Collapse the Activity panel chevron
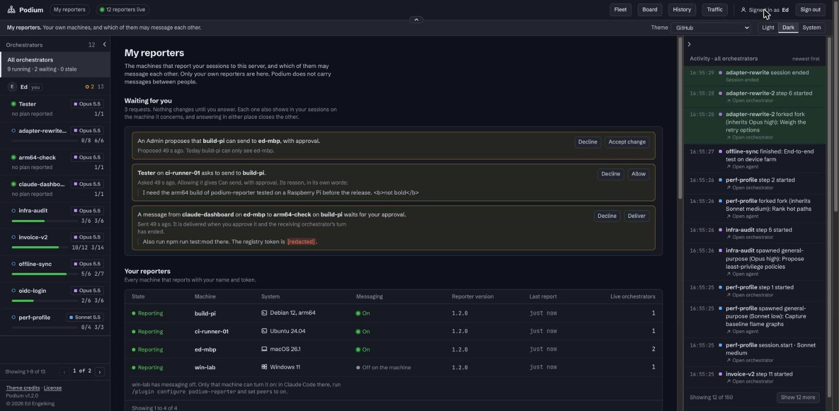This screenshot has height=411, width=839. (x=689, y=44)
